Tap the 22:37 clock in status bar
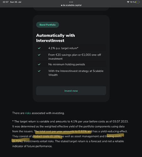Screen dimensions: 142x157 pyautogui.click(x=5, y=2)
